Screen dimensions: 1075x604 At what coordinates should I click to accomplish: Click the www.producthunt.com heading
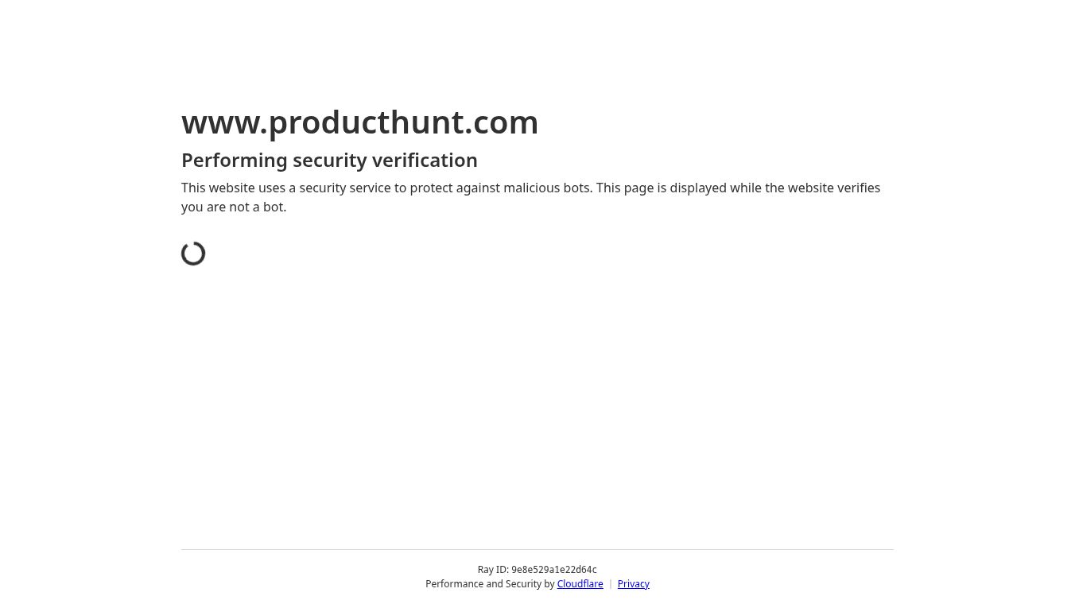tap(360, 122)
